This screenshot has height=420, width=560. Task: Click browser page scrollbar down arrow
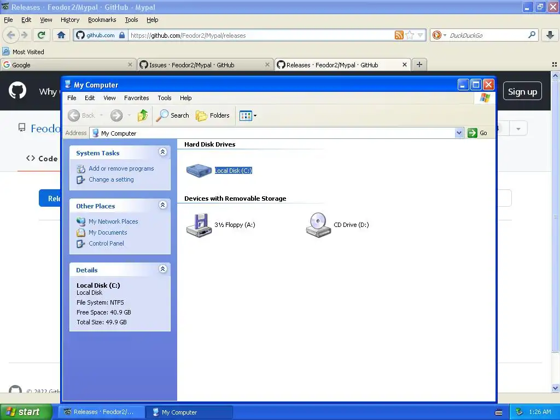tap(555, 388)
